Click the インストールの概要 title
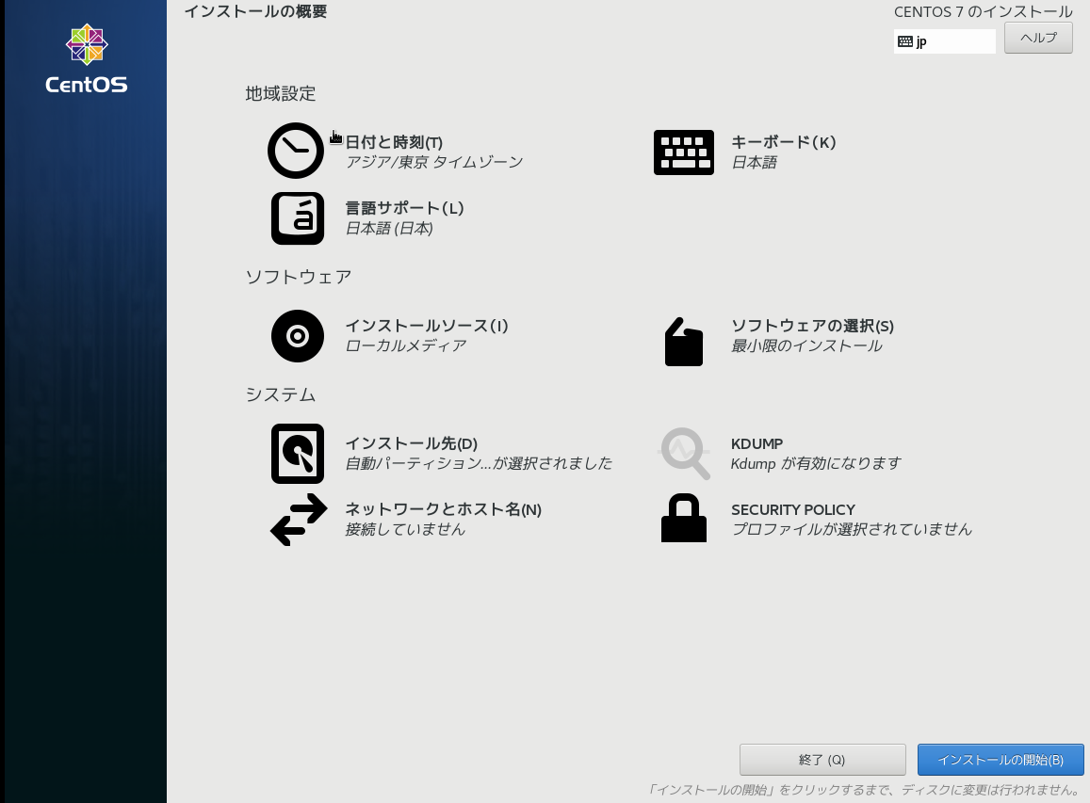Image resolution: width=1090 pixels, height=803 pixels. [x=255, y=11]
